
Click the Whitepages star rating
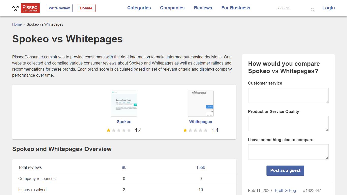click(195, 130)
